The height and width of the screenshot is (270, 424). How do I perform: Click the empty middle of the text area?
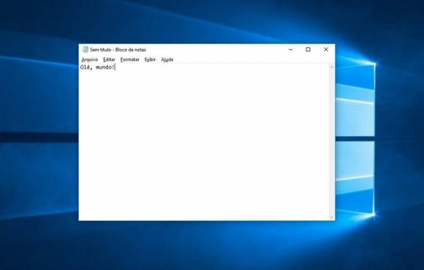tap(204, 142)
